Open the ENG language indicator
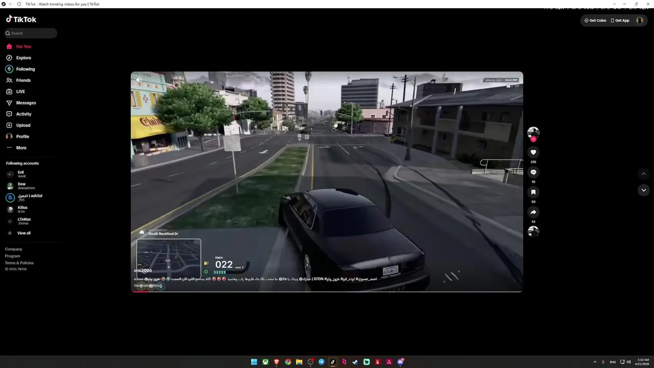654x368 pixels. click(613, 362)
